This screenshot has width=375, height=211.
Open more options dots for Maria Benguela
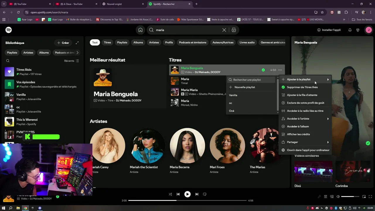280,70
